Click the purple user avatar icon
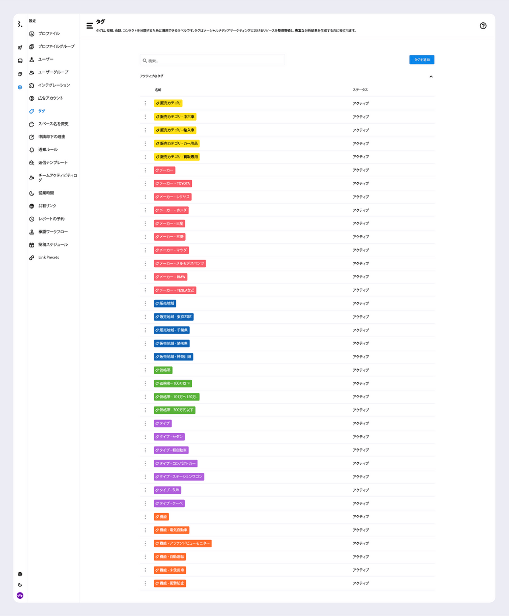Viewport: 509px width, 616px height. point(20,595)
